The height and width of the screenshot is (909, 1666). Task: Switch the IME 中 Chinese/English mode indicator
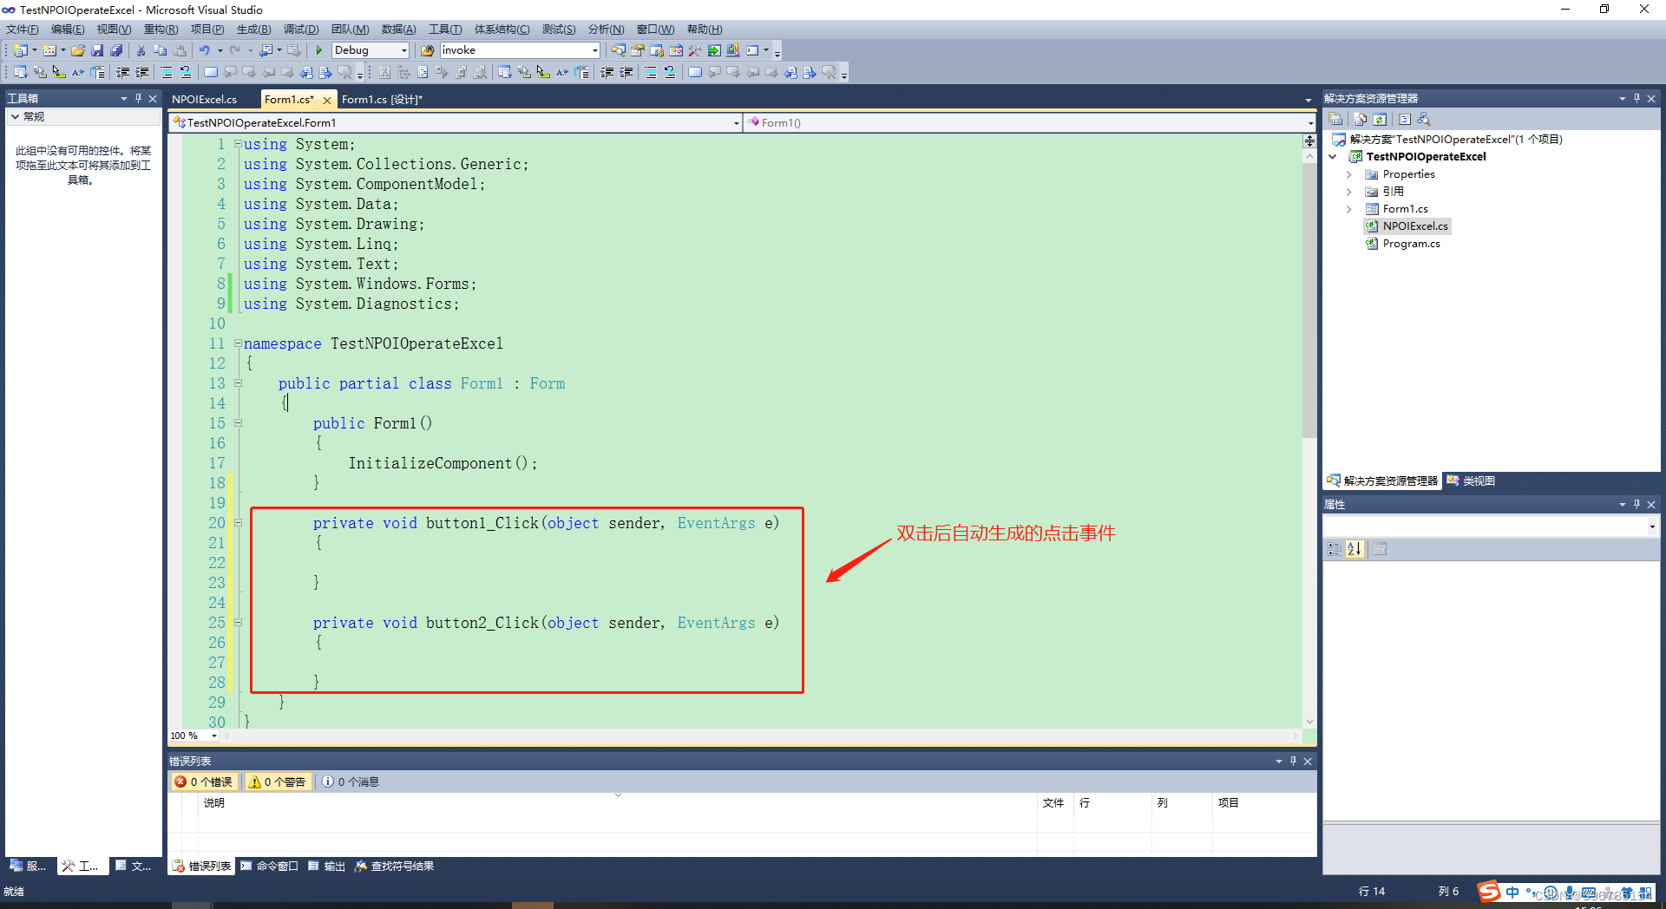pos(1512,893)
